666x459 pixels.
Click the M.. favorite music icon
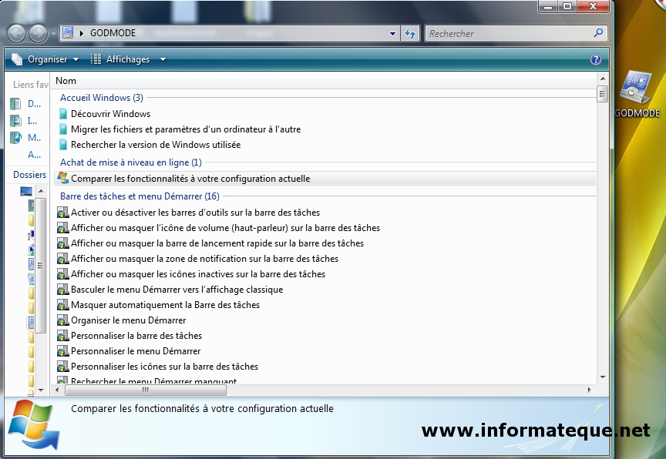click(15, 138)
